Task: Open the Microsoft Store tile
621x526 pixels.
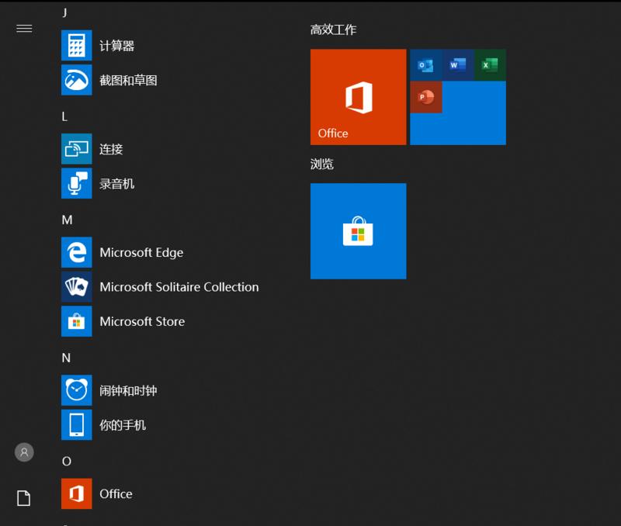Action: (x=358, y=230)
